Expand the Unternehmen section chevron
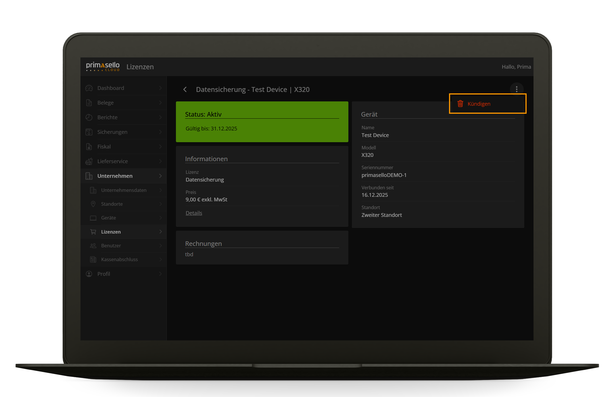The width and height of the screenshot is (616, 397). click(x=161, y=176)
